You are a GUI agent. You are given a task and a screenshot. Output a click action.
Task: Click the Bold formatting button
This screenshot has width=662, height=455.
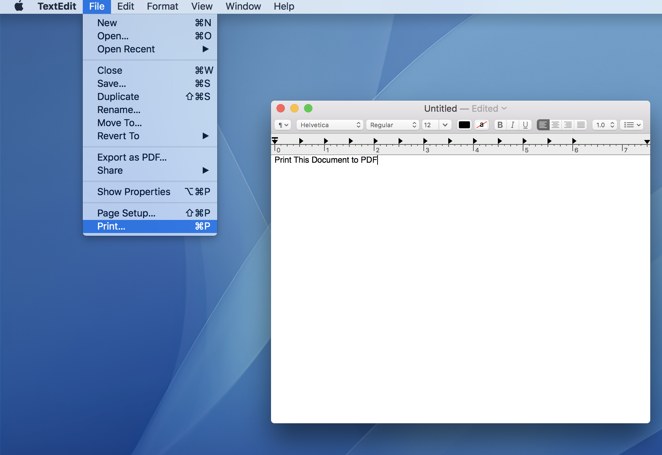[x=500, y=125]
